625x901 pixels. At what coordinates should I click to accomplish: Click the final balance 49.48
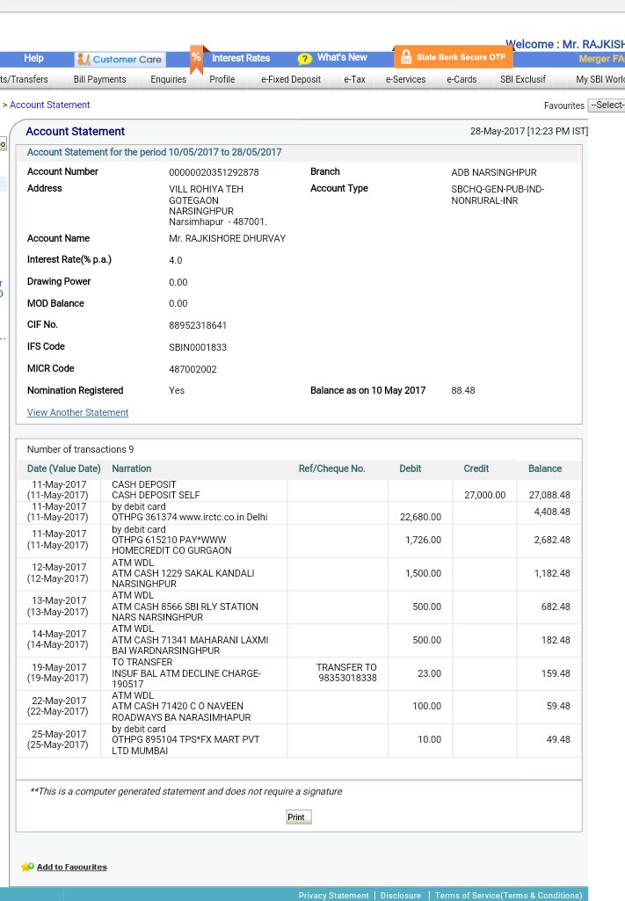point(558,739)
